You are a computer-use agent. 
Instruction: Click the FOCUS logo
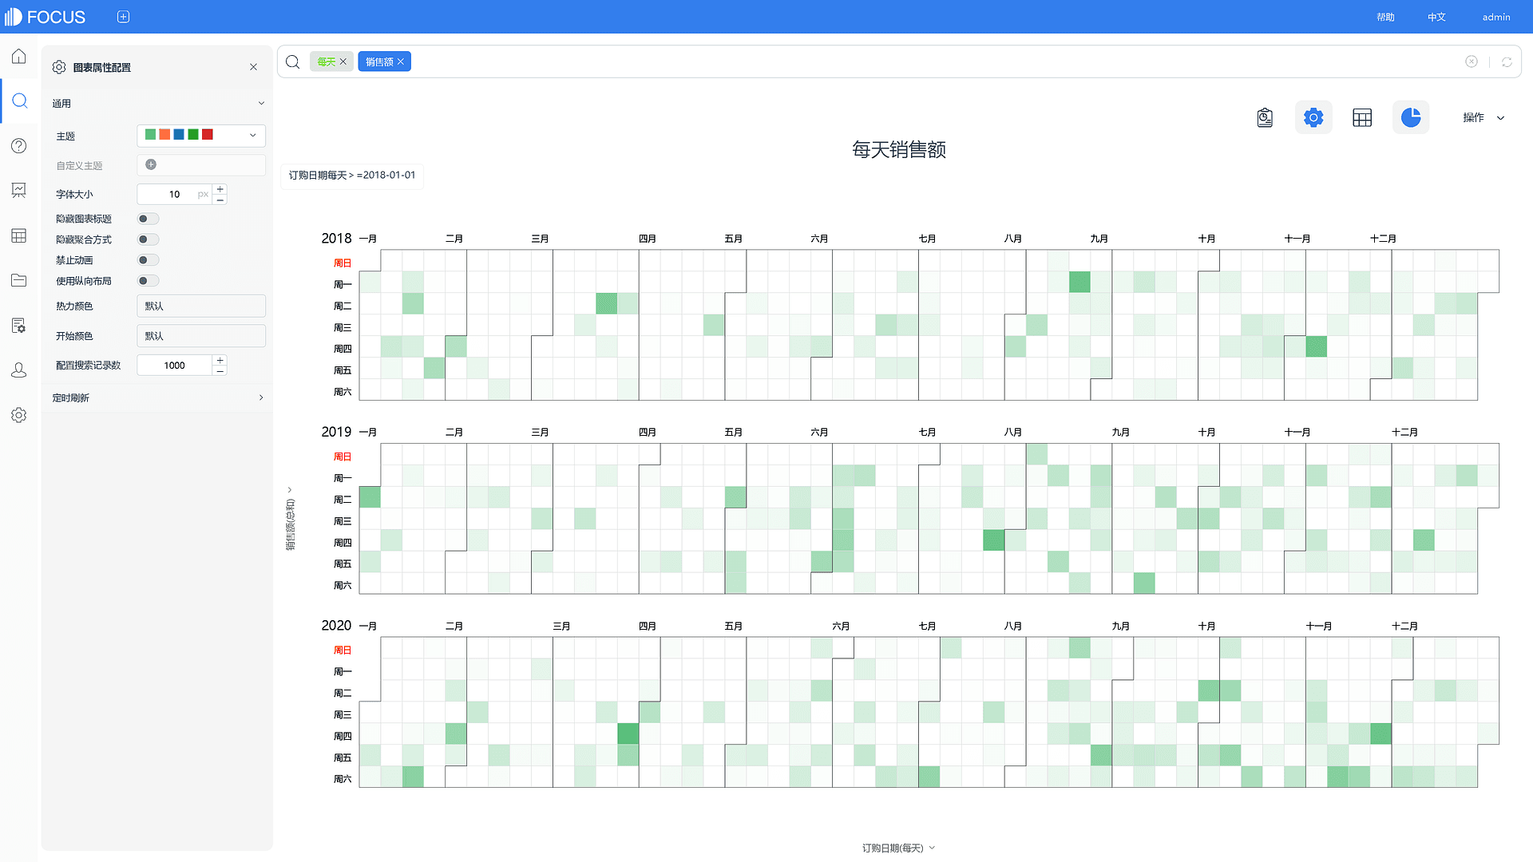[x=46, y=17]
